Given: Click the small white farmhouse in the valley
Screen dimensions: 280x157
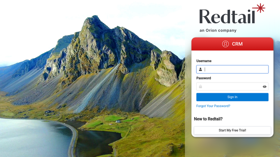Looking at the screenshot, I should point(118,121).
